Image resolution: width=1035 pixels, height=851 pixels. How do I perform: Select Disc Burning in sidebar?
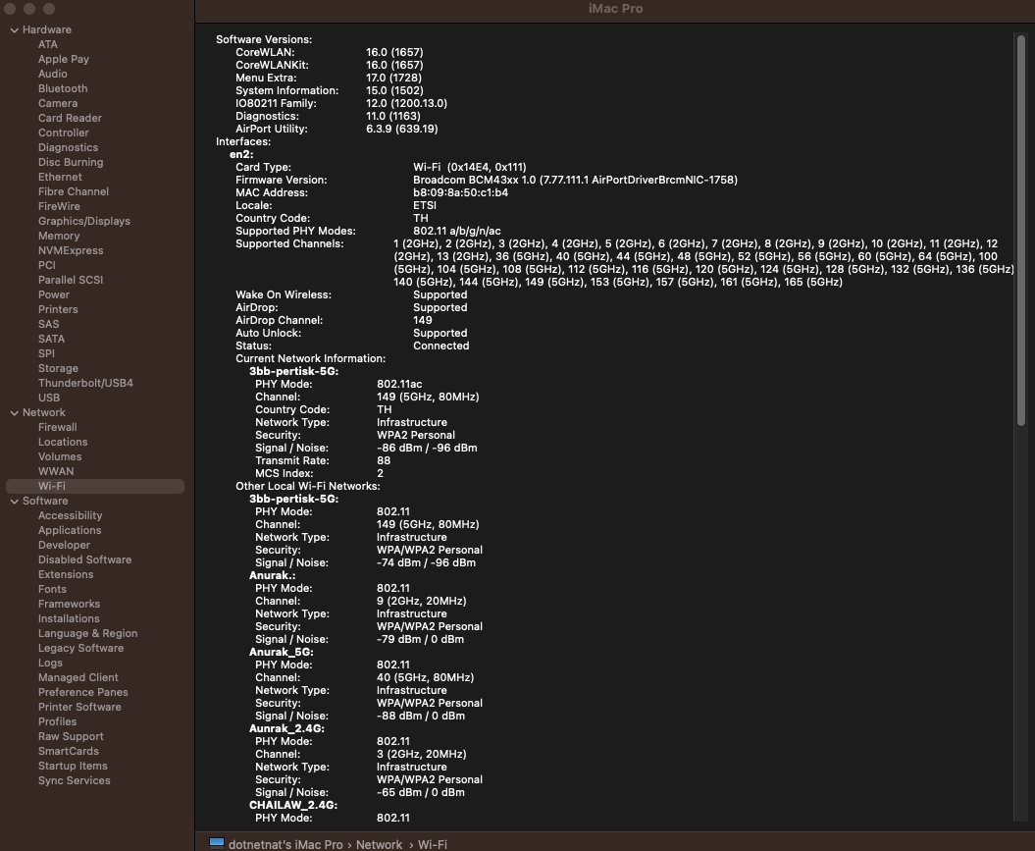[71, 162]
